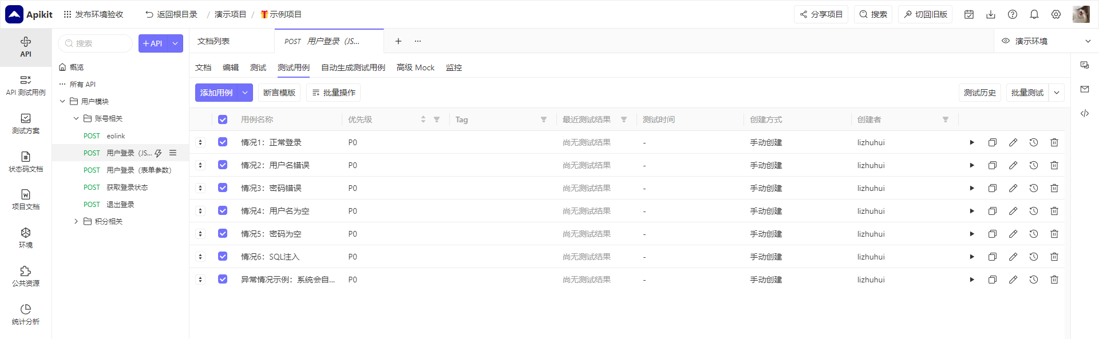Expand 积分相关 folder
Viewport: 1099px width, 339px height.
(76, 221)
